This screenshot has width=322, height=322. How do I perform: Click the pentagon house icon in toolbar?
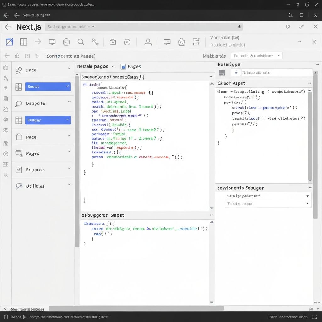[181, 42]
